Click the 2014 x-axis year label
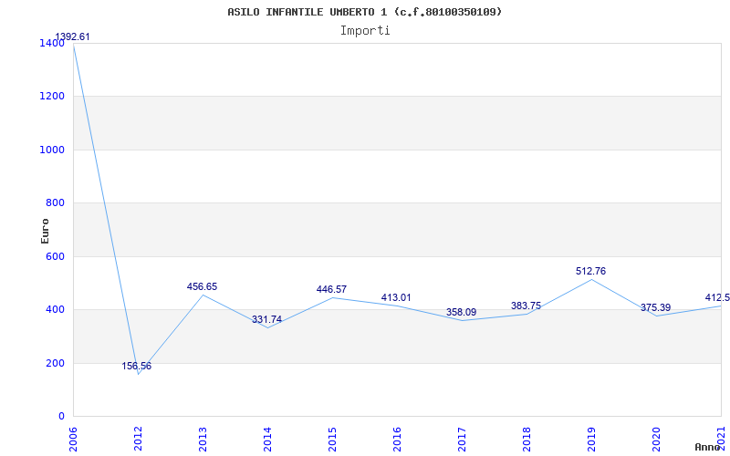This screenshot has width=730, height=456. (x=267, y=439)
